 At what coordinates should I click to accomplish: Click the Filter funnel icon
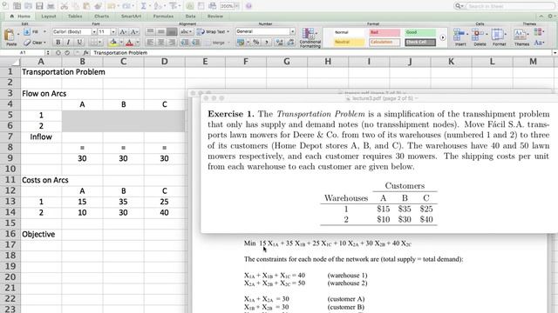click(x=174, y=6)
